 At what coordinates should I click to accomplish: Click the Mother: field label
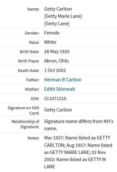coord(32,89)
